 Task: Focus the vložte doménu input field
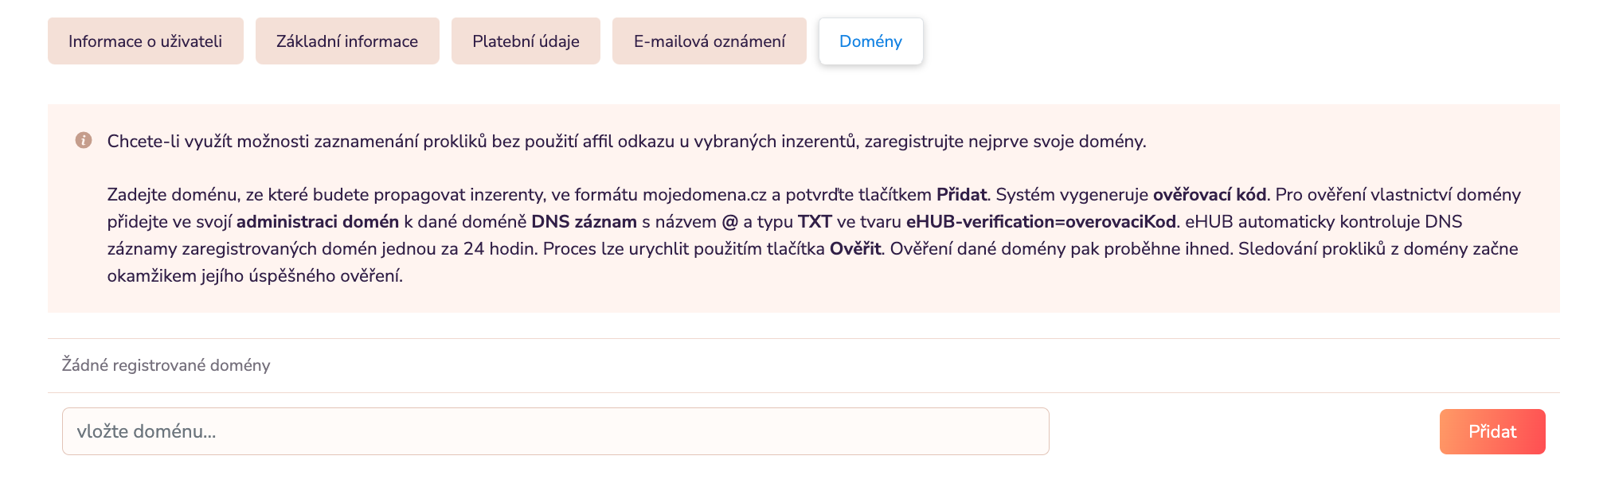click(555, 431)
